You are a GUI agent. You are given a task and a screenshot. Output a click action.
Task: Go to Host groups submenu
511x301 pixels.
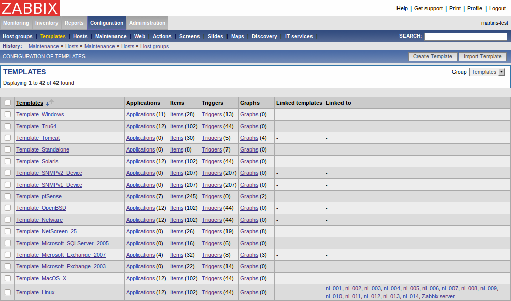tap(18, 37)
